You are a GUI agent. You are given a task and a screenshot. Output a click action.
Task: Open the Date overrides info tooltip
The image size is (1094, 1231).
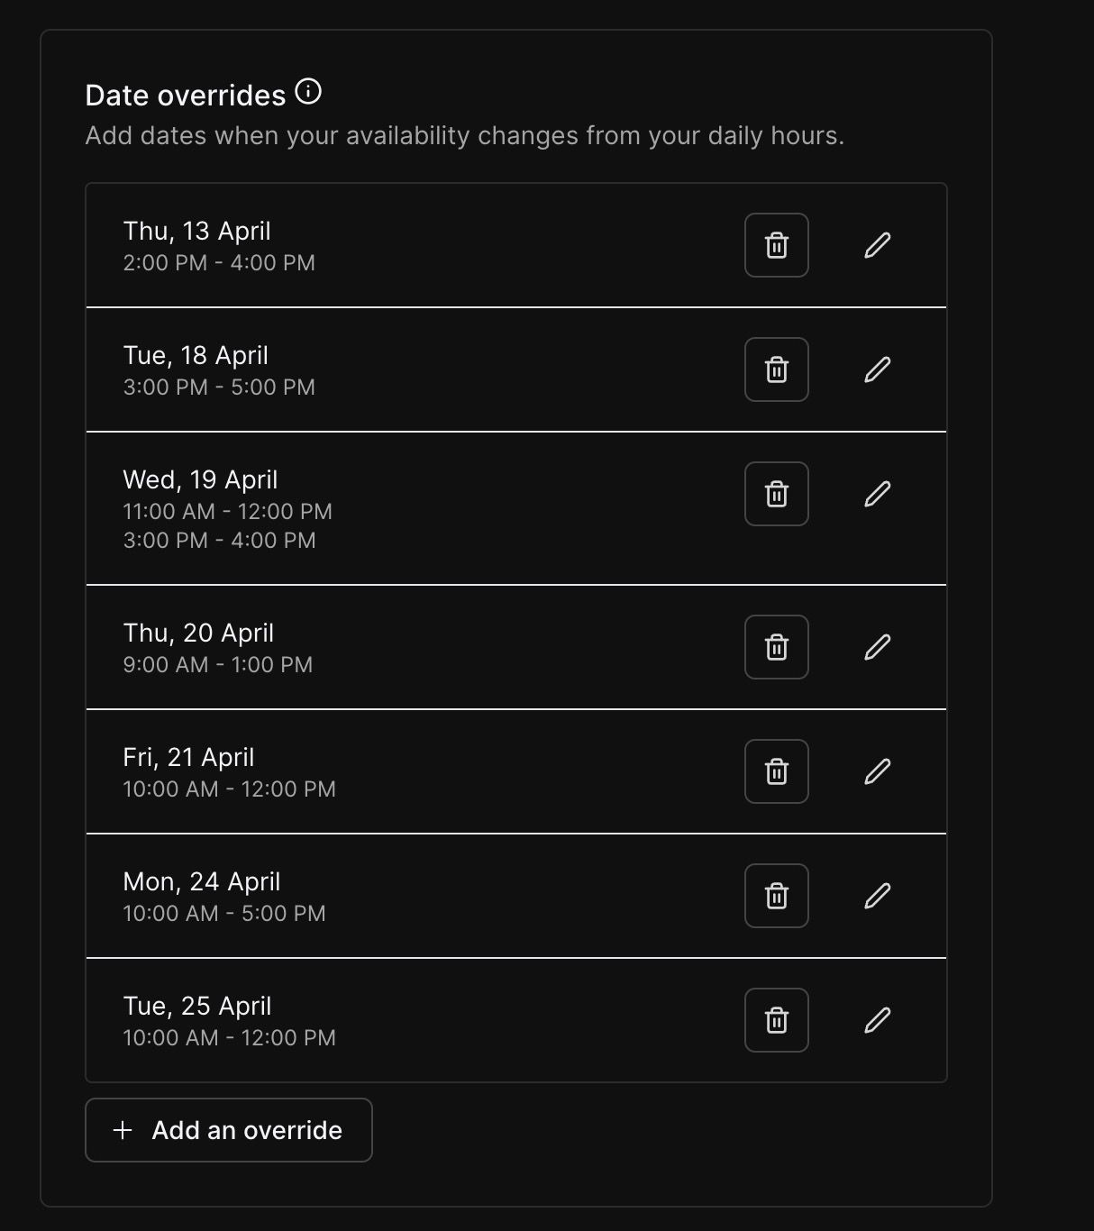tap(309, 90)
